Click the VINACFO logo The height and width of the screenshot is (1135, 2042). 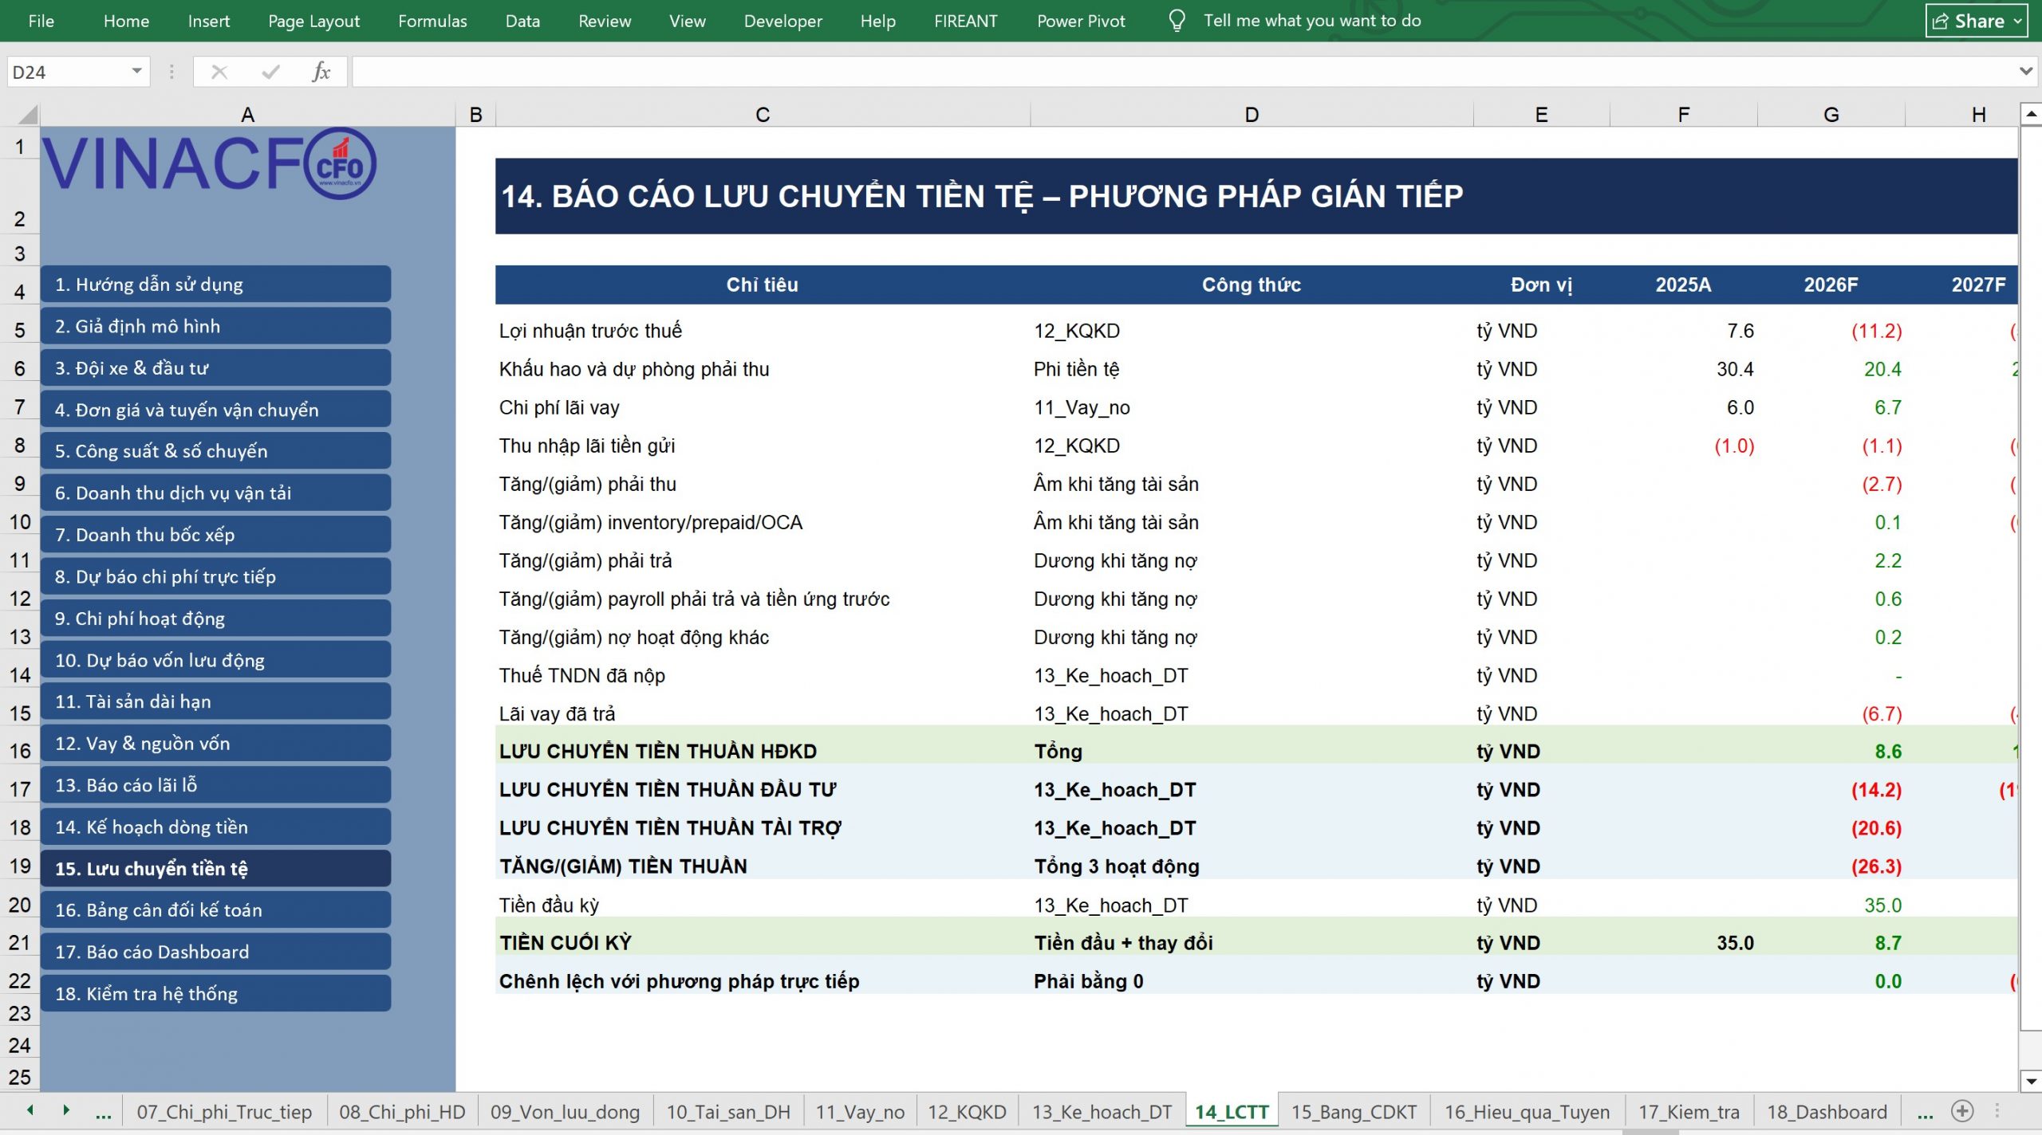[x=209, y=163]
